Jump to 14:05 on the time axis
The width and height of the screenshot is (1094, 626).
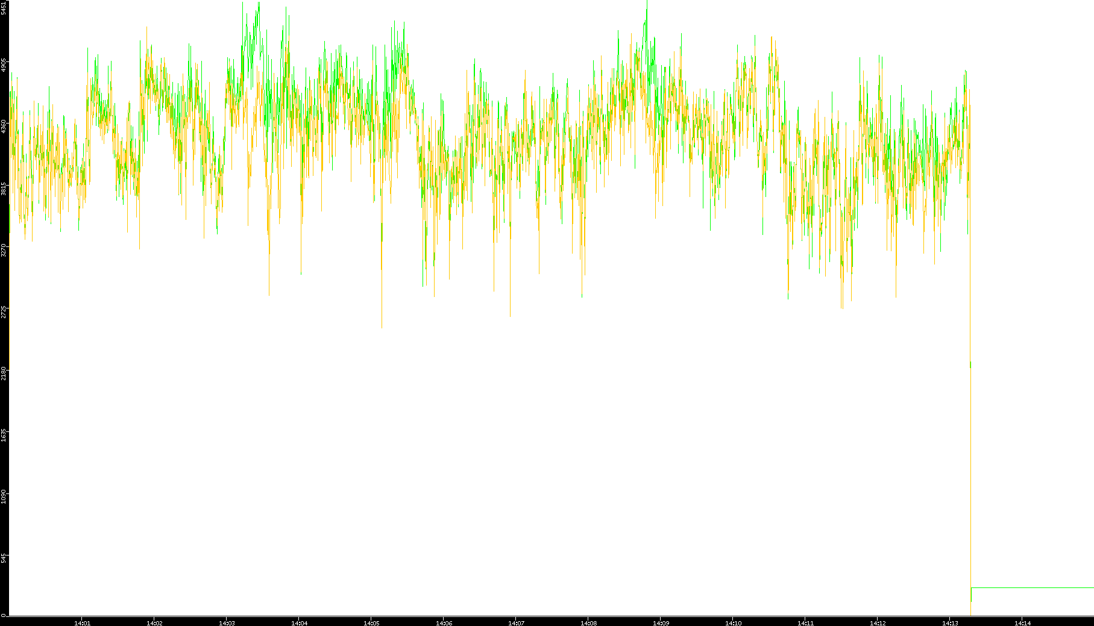(371, 623)
